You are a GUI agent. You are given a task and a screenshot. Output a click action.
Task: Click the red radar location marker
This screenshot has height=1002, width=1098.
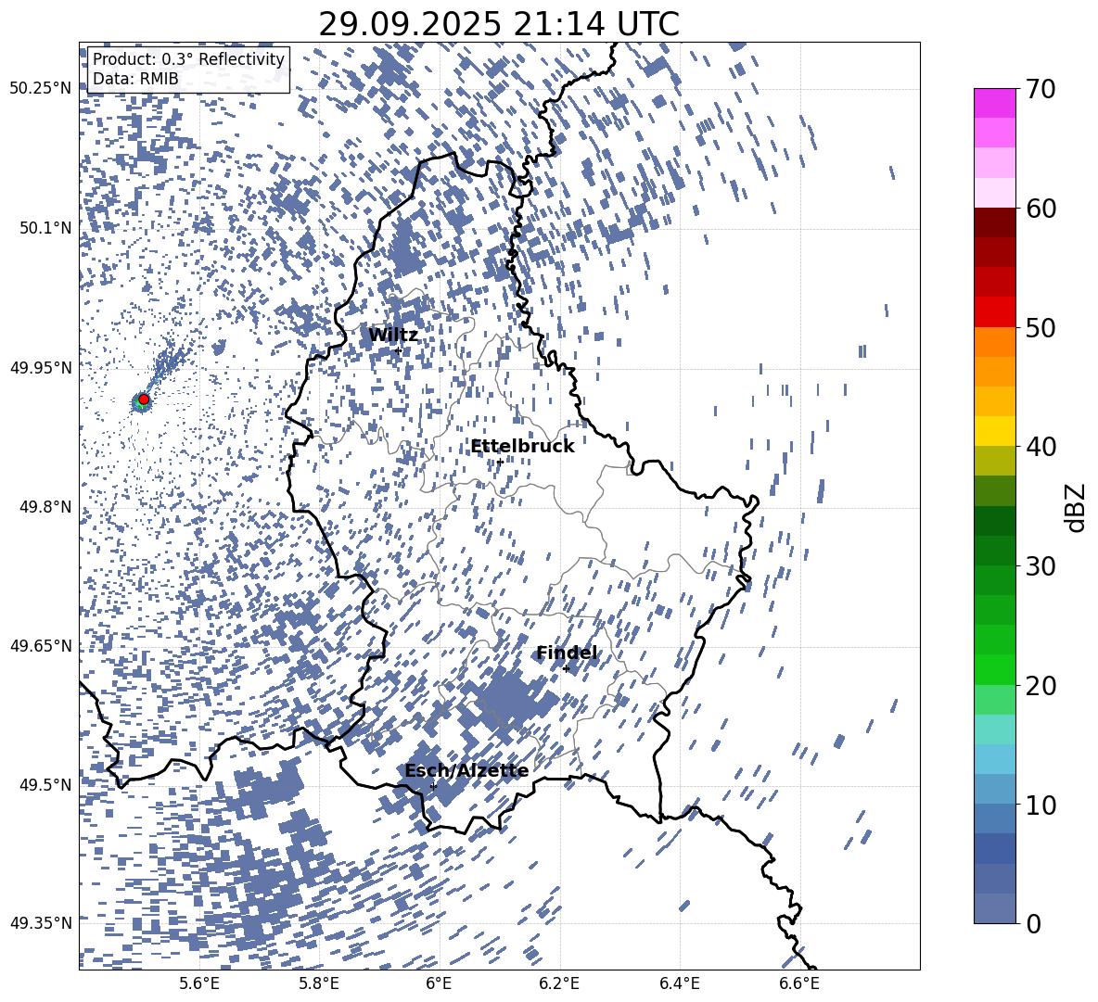144,400
